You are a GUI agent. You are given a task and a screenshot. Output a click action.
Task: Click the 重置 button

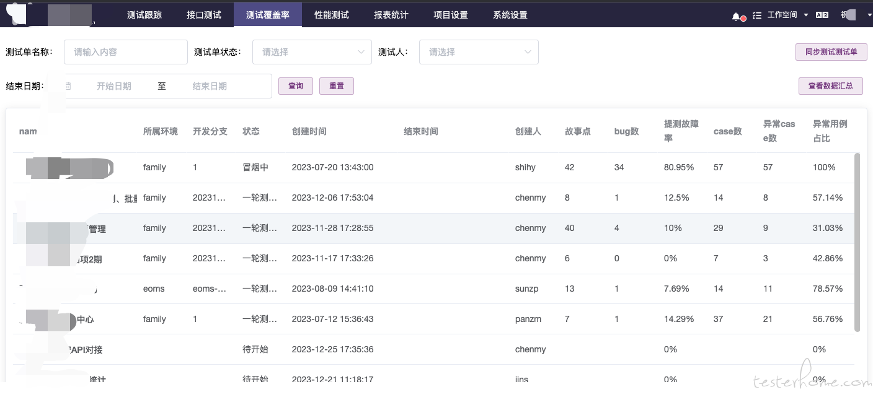tap(337, 86)
